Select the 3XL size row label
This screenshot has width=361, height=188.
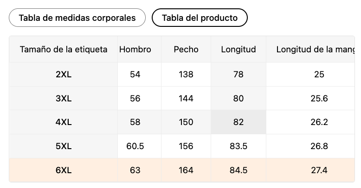pos(64,98)
